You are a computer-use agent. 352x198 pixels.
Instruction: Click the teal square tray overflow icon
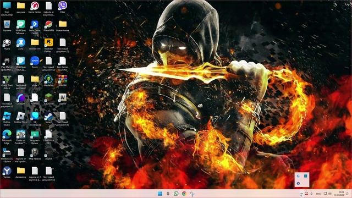point(306,176)
